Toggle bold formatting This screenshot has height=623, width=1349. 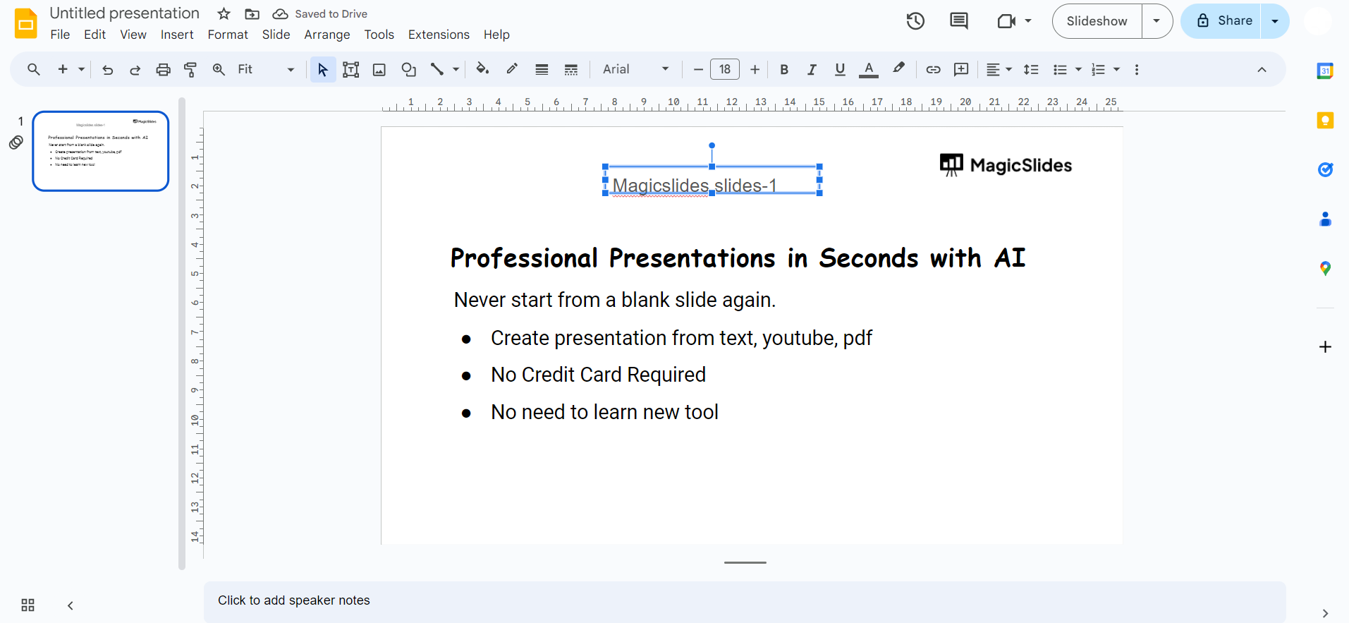pos(783,69)
